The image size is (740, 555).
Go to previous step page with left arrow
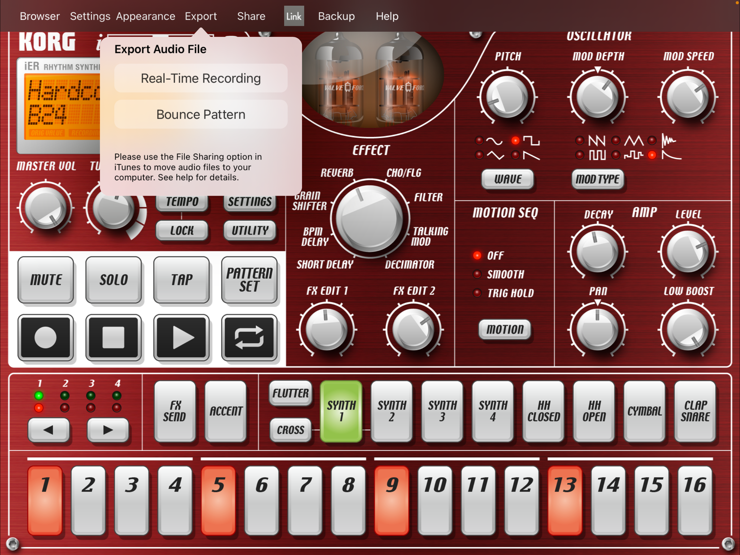[48, 430]
